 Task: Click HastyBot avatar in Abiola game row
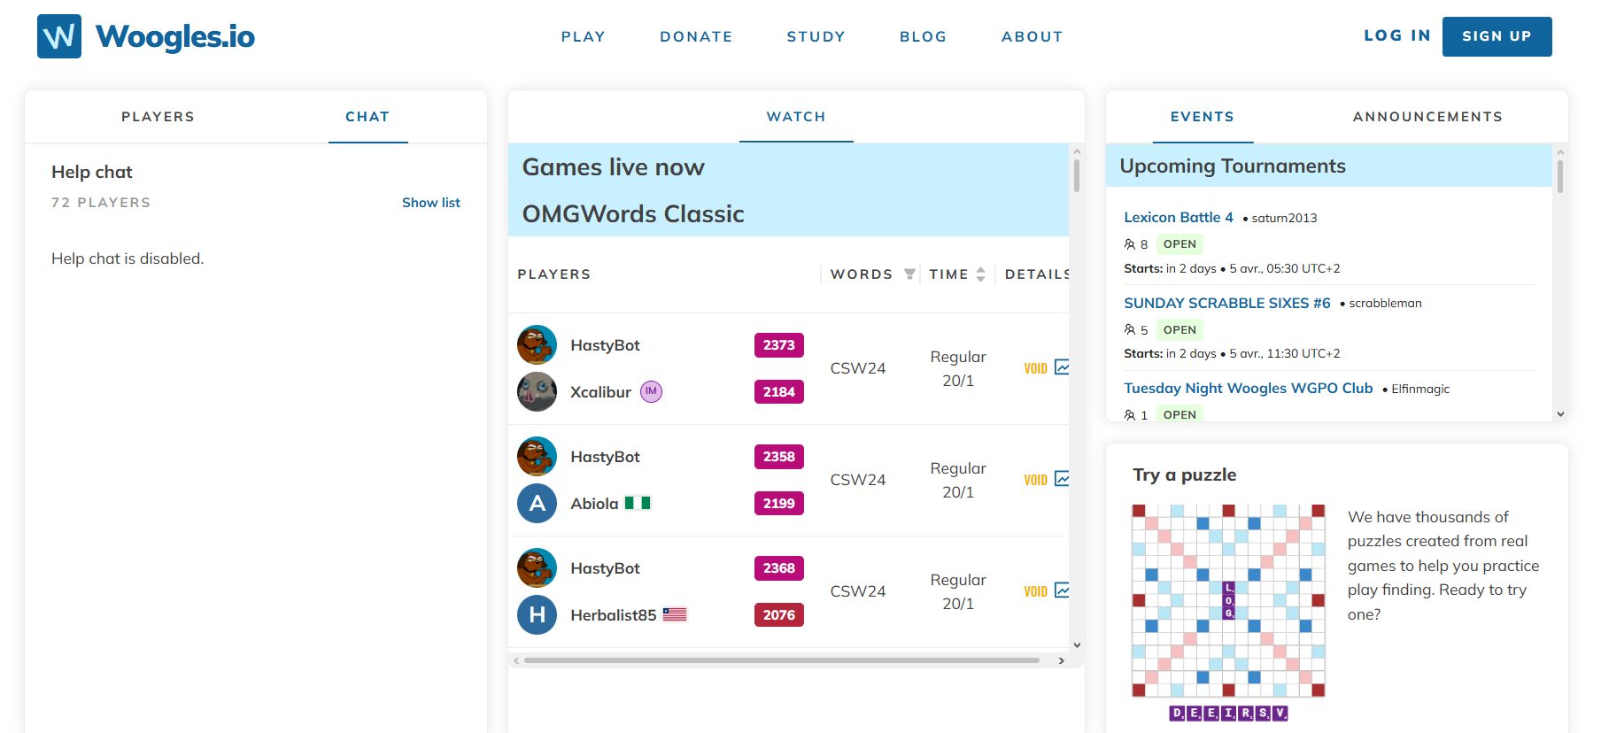coord(537,457)
